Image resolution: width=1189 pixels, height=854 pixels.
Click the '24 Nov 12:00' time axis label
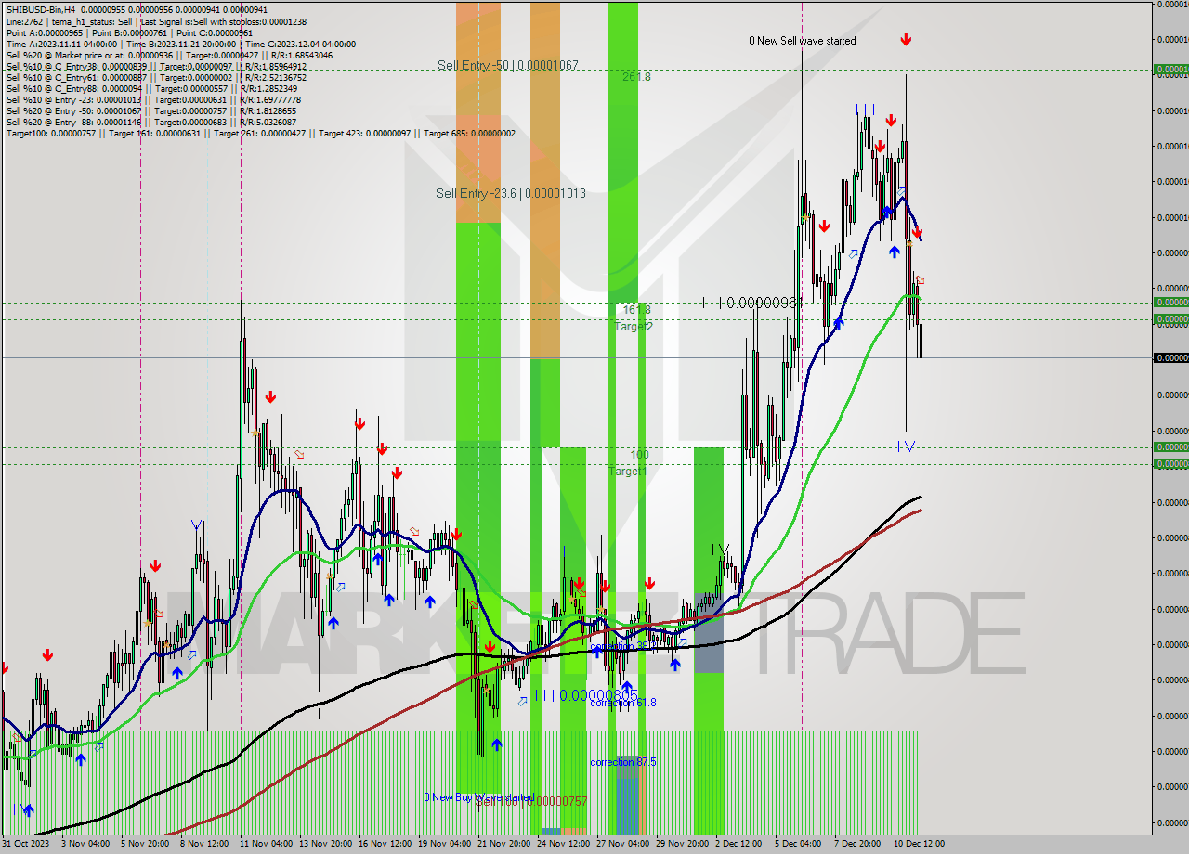pos(562,844)
